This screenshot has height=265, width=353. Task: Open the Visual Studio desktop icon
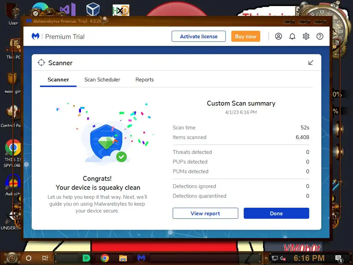[x=68, y=9]
